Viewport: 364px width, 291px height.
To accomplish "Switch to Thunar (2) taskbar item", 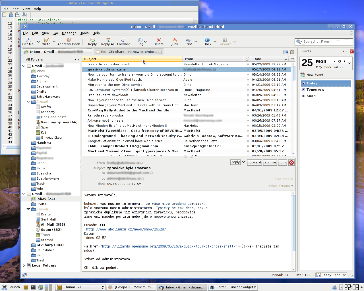I will [x=80, y=287].
